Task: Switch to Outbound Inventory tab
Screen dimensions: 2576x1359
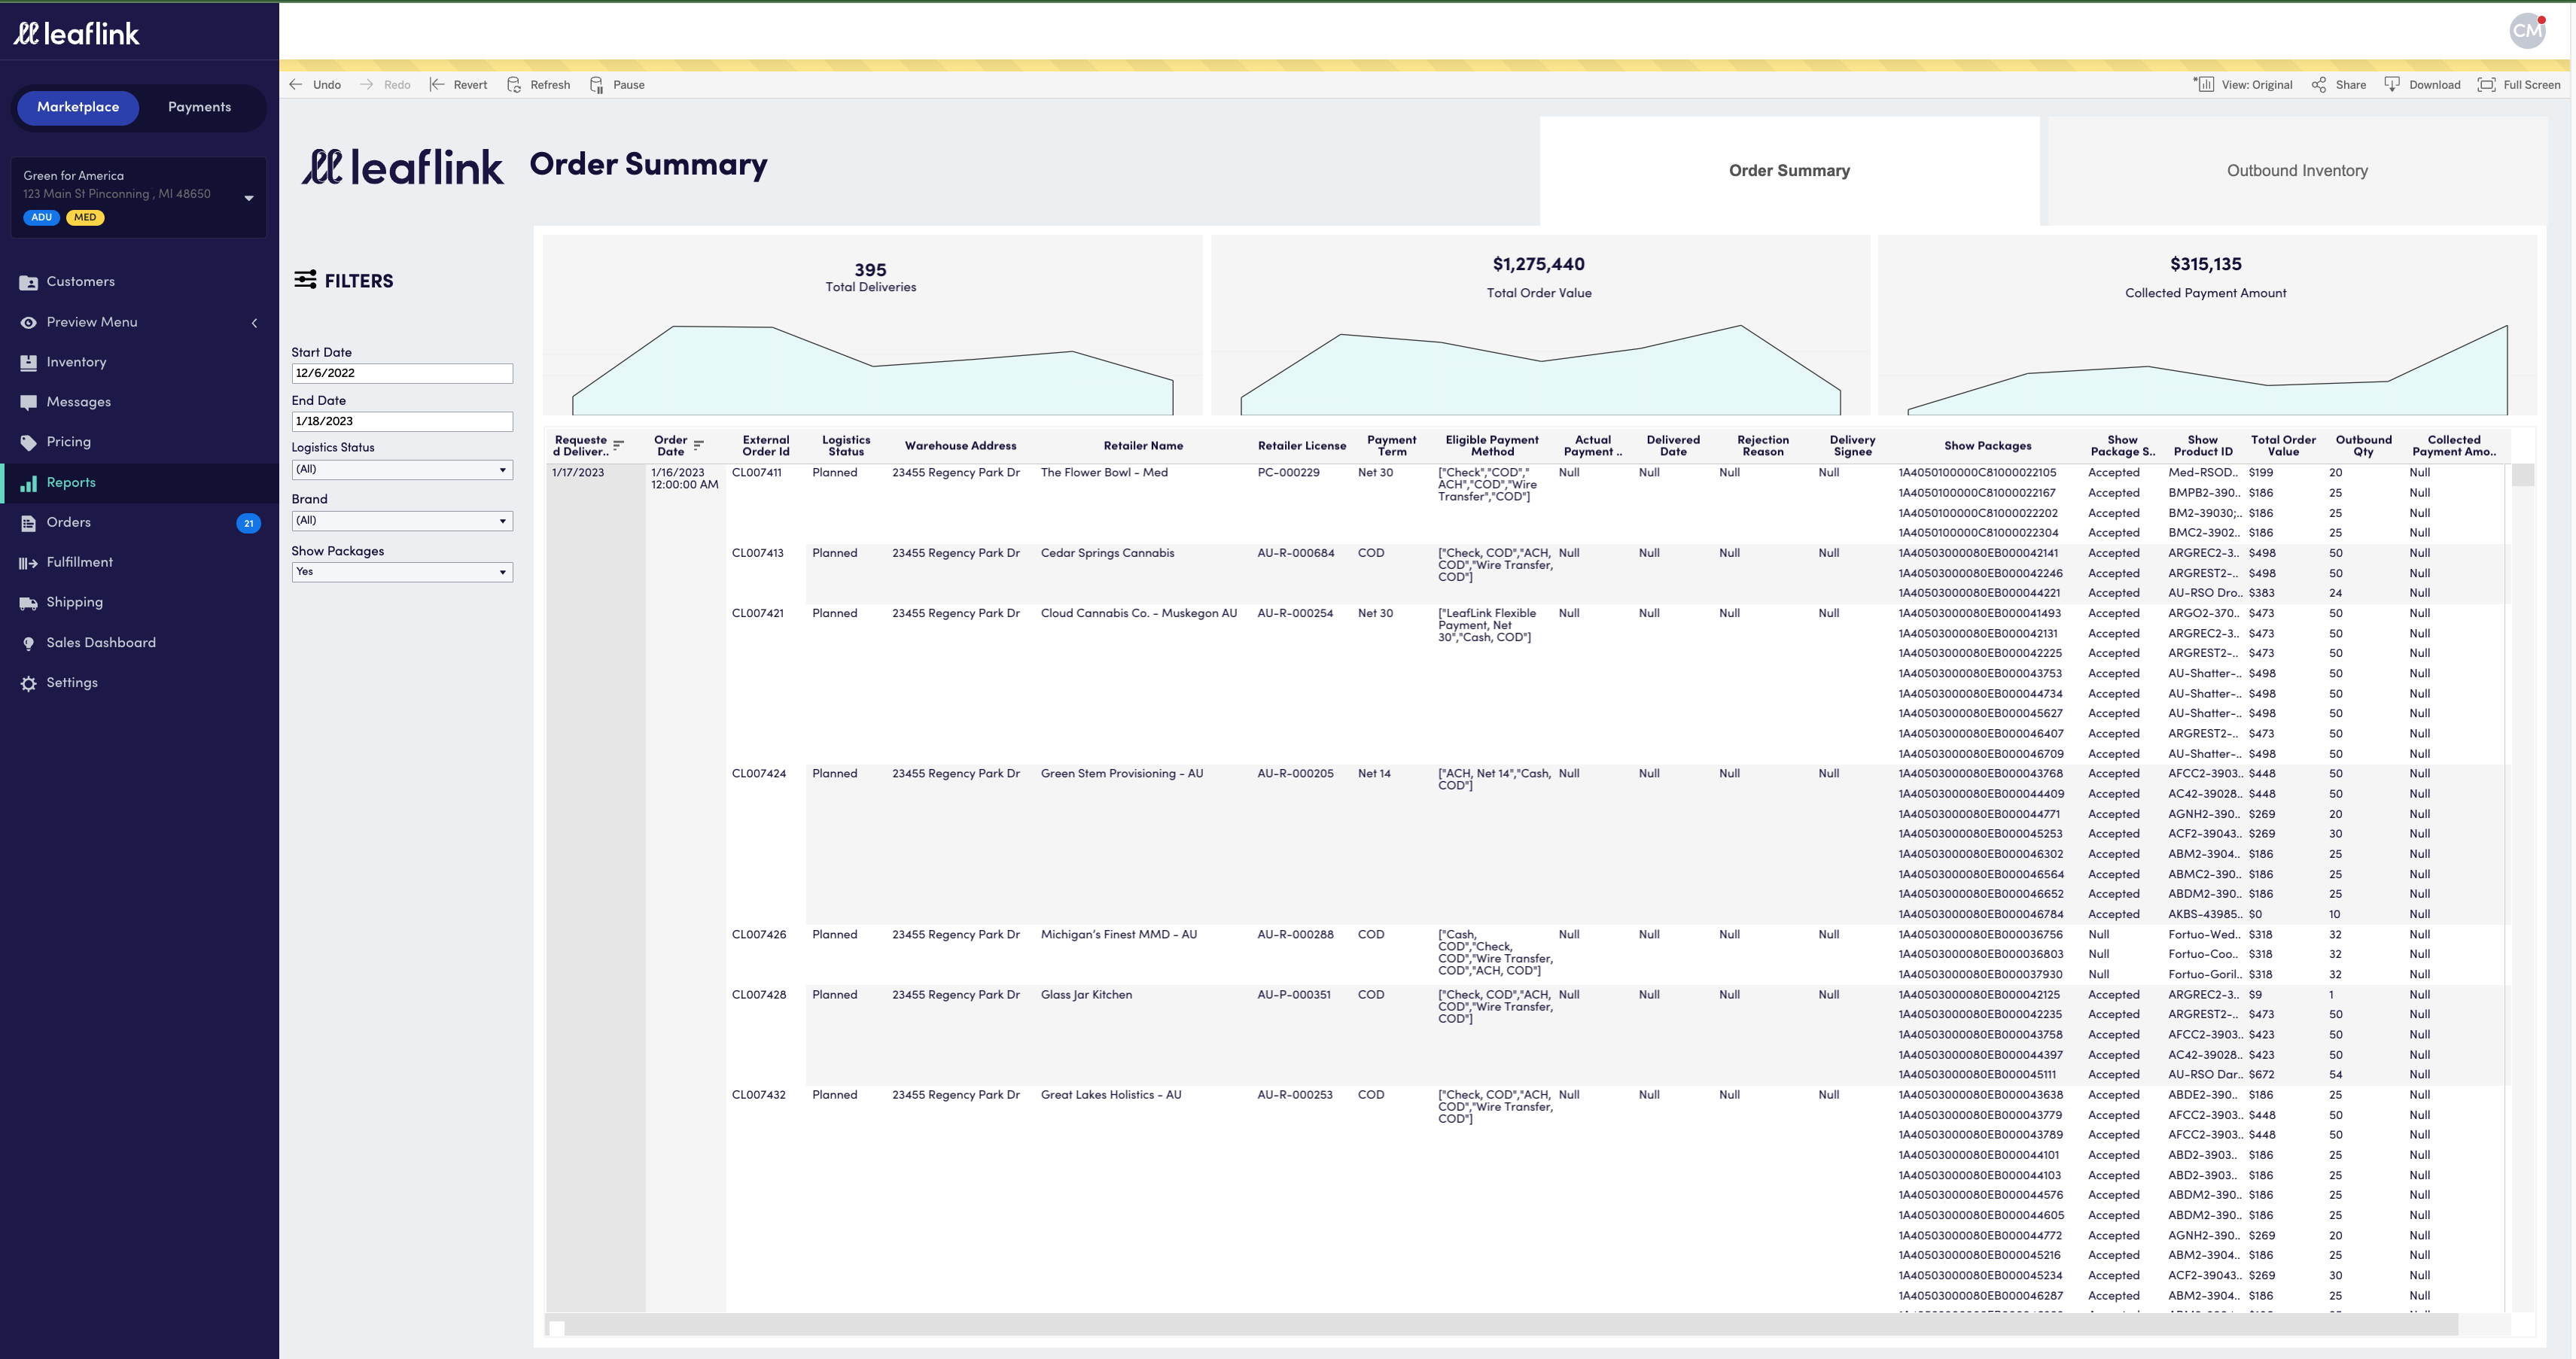Action: (2297, 171)
